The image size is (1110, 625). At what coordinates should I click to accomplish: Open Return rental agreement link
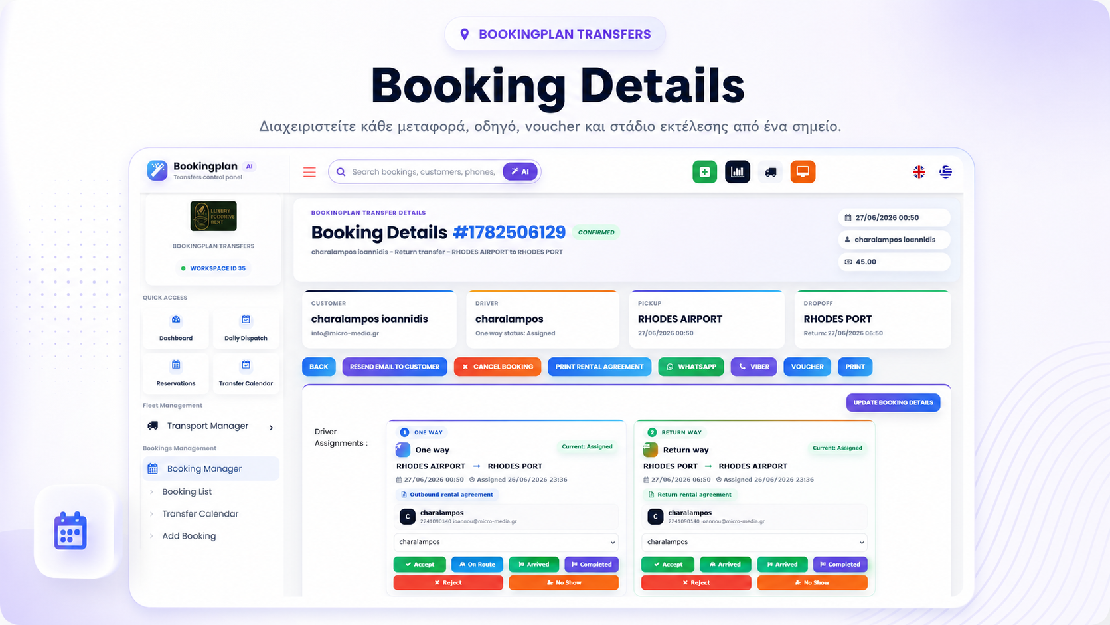pyautogui.click(x=690, y=495)
